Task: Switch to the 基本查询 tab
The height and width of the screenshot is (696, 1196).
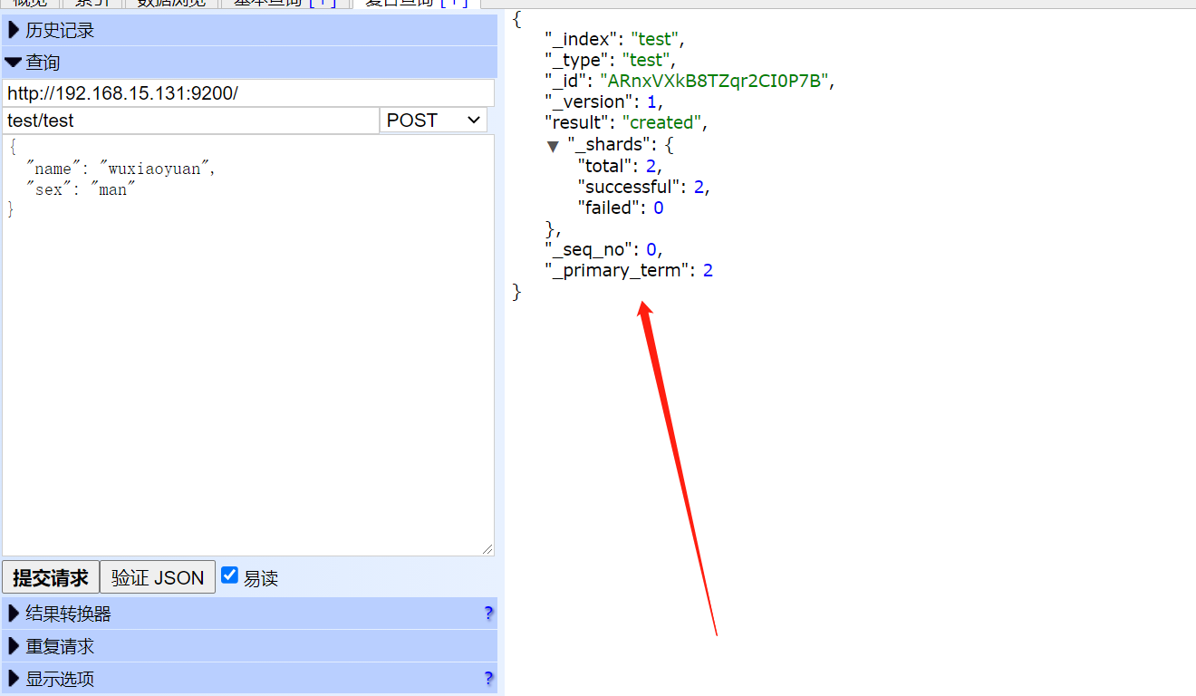Action: (285, 3)
